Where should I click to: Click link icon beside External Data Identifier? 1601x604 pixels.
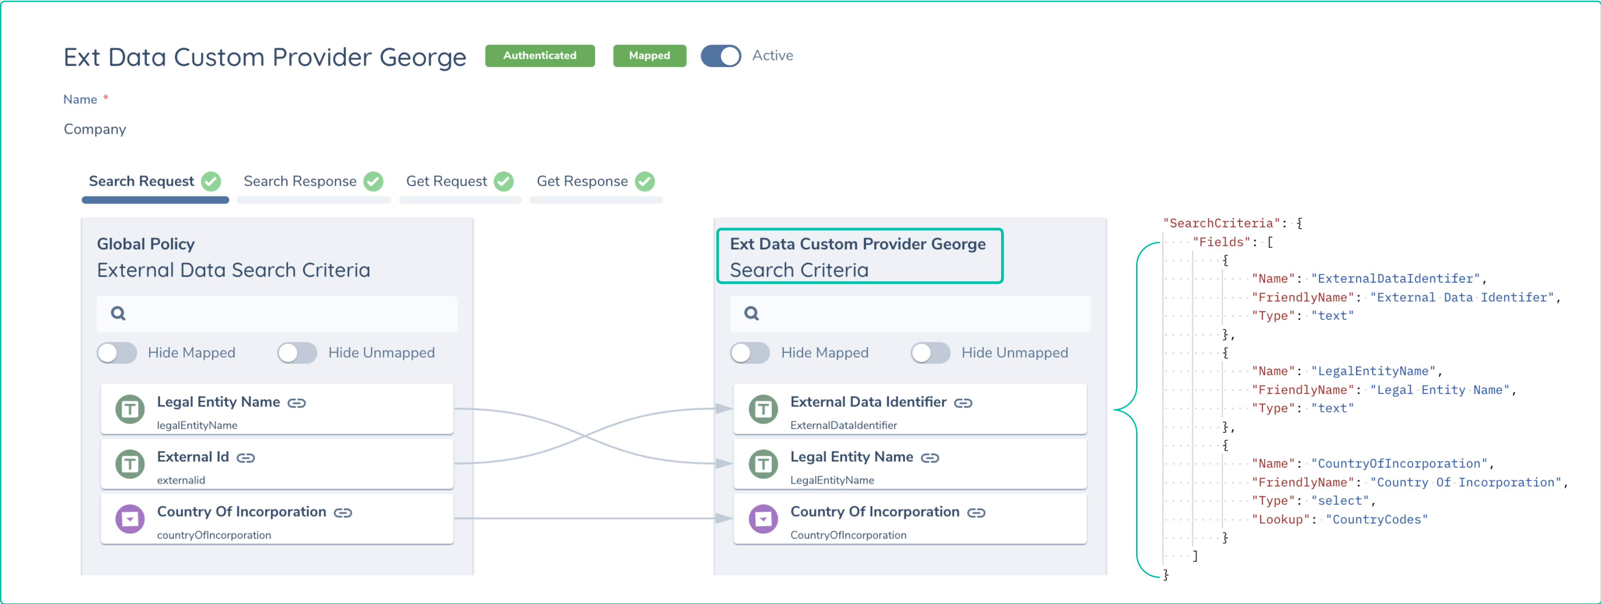pyautogui.click(x=963, y=403)
